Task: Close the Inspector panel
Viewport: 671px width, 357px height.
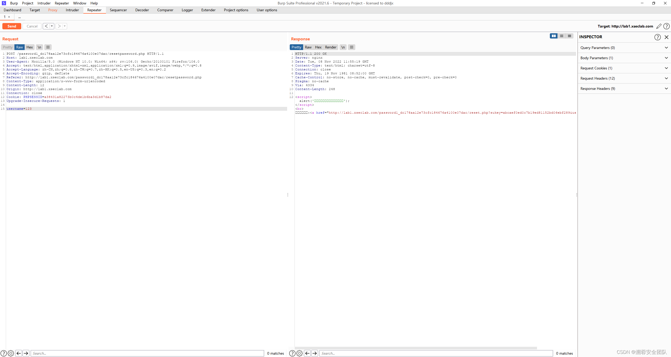Action: point(666,37)
